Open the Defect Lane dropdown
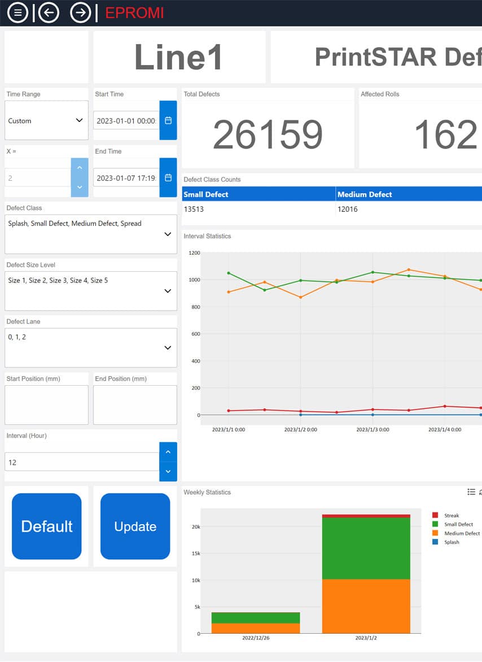Image resolution: width=482 pixels, height=662 pixels. [x=91, y=348]
